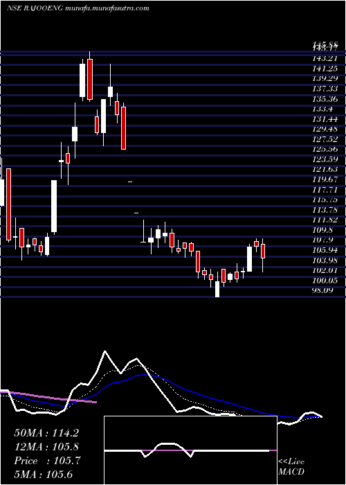This screenshot has width=346, height=485.
Task: Click the 123.59 price axis label
Action: [x=325, y=159]
